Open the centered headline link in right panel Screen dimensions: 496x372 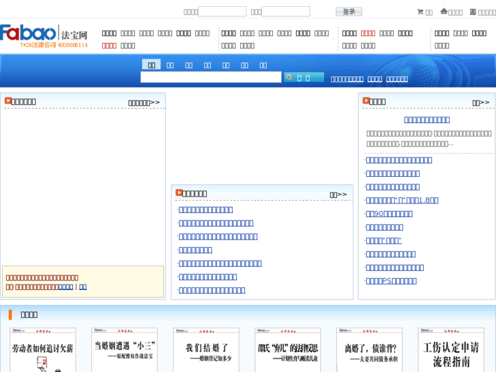426,119
